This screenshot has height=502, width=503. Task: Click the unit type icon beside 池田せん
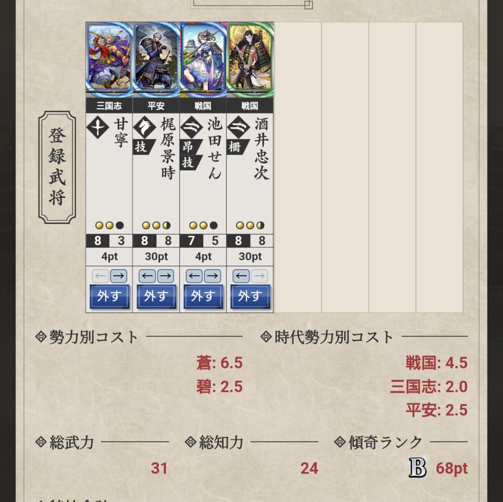pos(192,127)
